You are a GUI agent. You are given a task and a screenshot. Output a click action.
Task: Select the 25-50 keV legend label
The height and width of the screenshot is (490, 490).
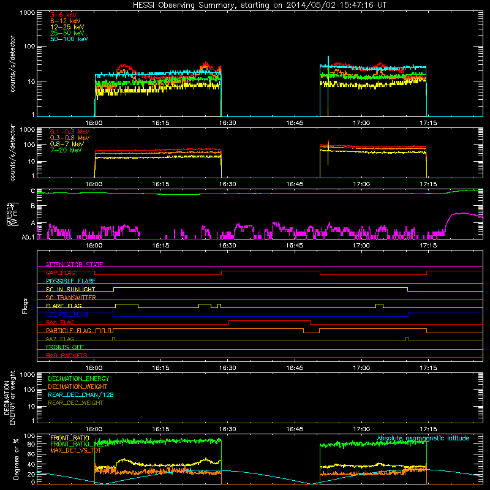pyautogui.click(x=67, y=33)
